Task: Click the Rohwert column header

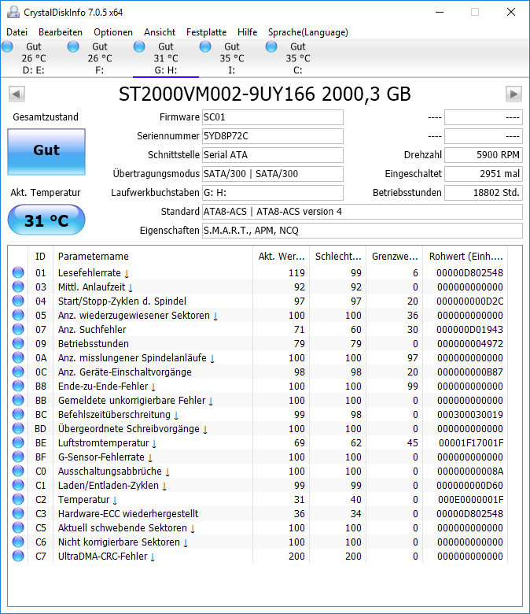Action: pyautogui.click(x=466, y=256)
